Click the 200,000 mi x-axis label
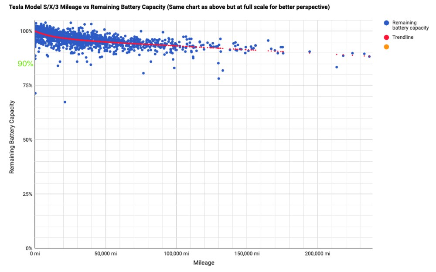436x272 pixels. tap(317, 253)
